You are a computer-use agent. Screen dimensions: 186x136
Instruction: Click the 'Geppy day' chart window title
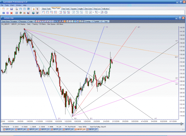click(x=9, y=18)
